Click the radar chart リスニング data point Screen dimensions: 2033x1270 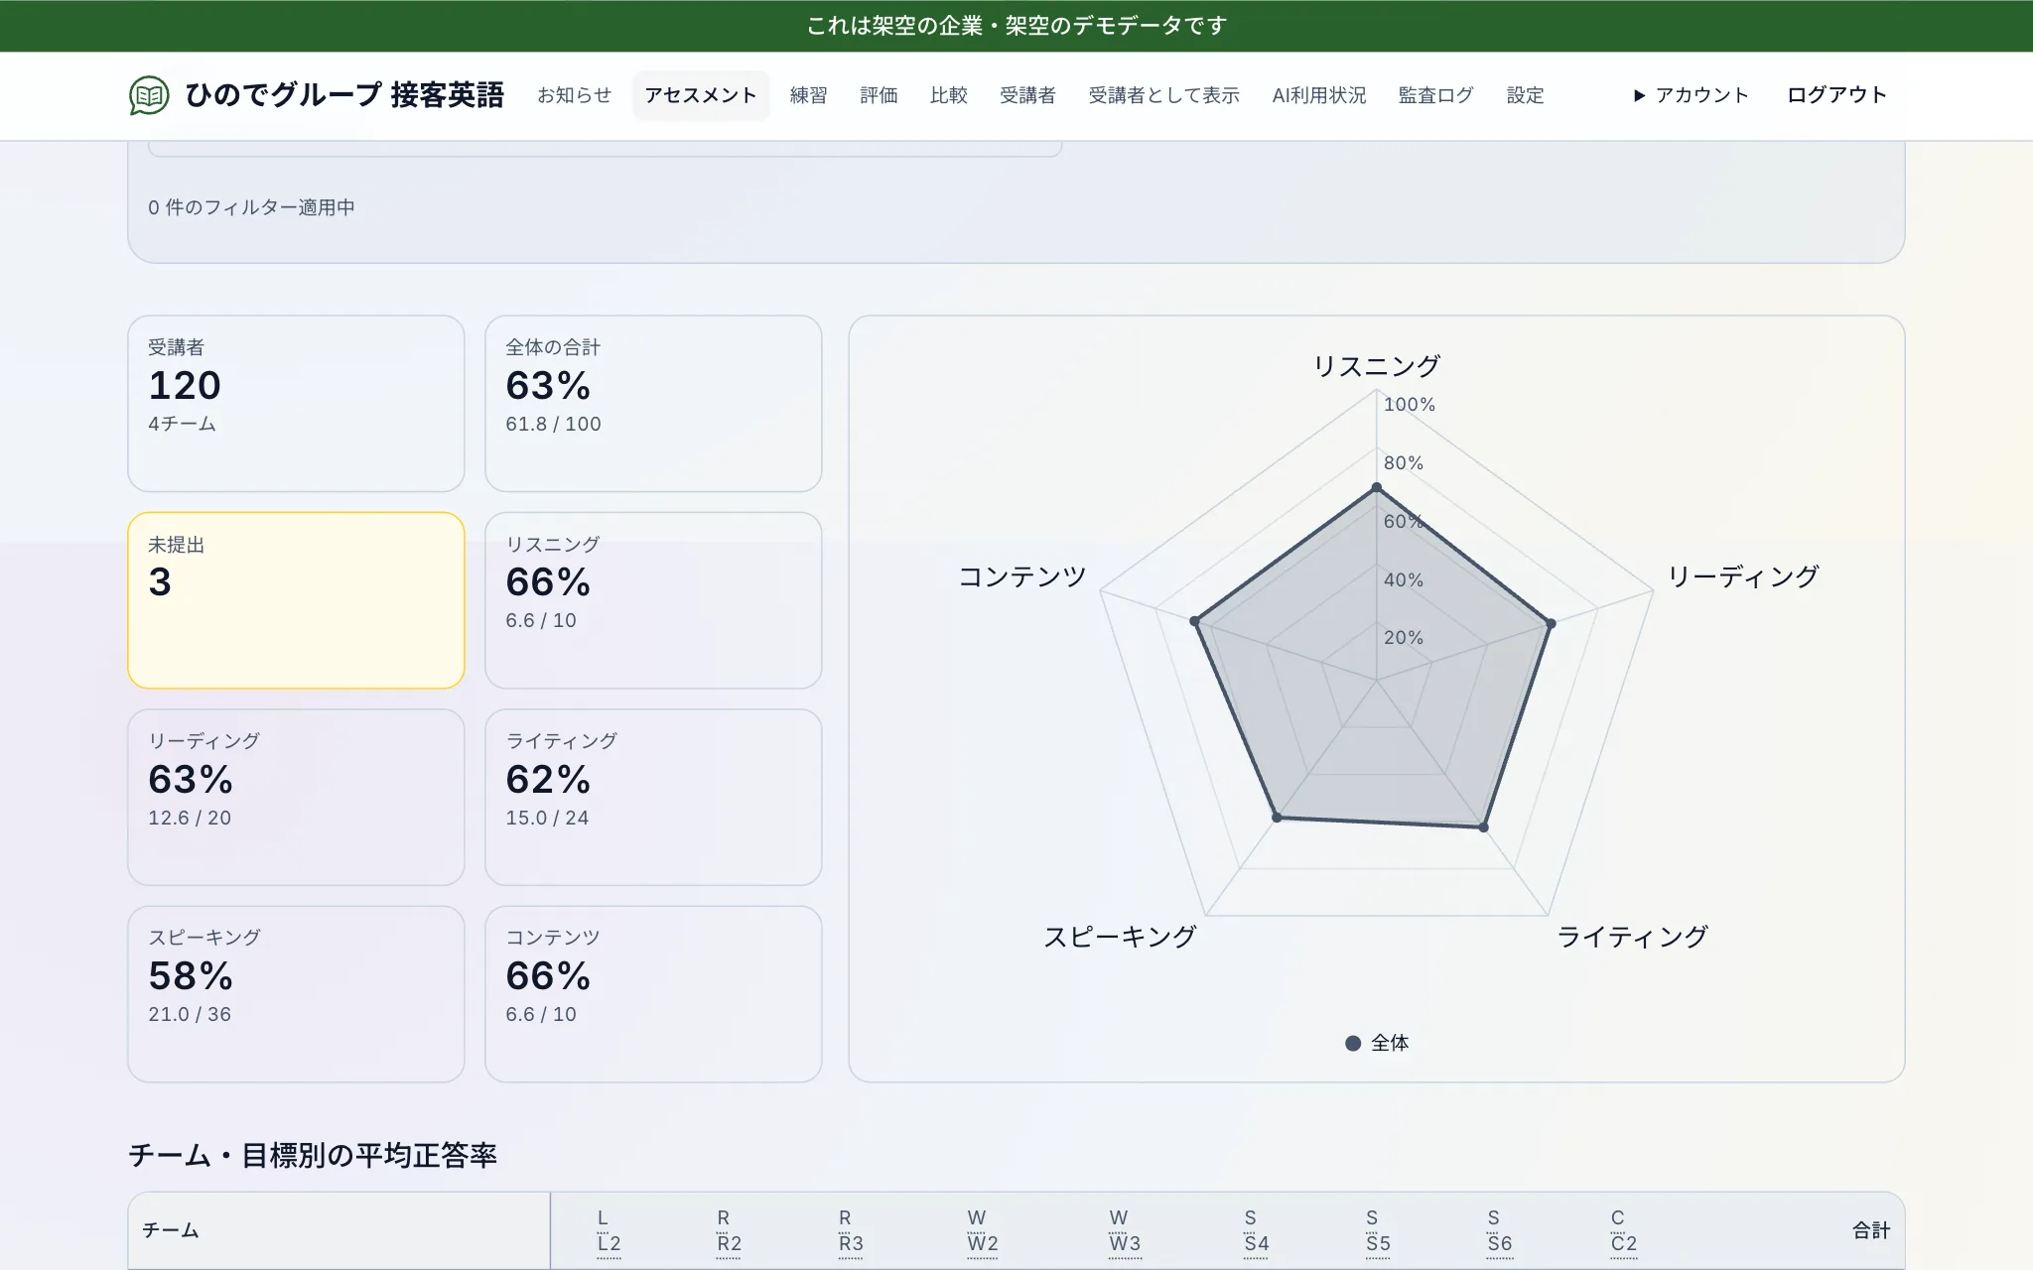(x=1377, y=487)
